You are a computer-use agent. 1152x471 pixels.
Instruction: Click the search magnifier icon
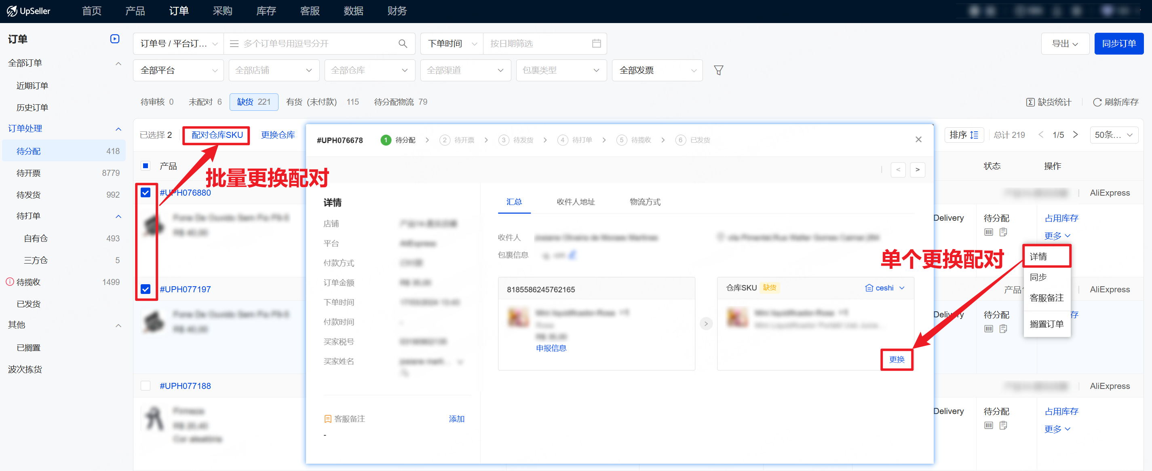pos(403,43)
